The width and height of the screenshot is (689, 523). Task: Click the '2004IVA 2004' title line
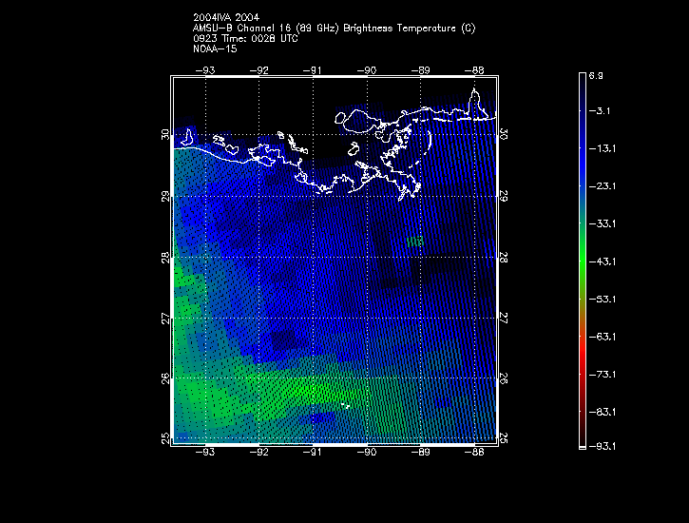click(x=226, y=17)
